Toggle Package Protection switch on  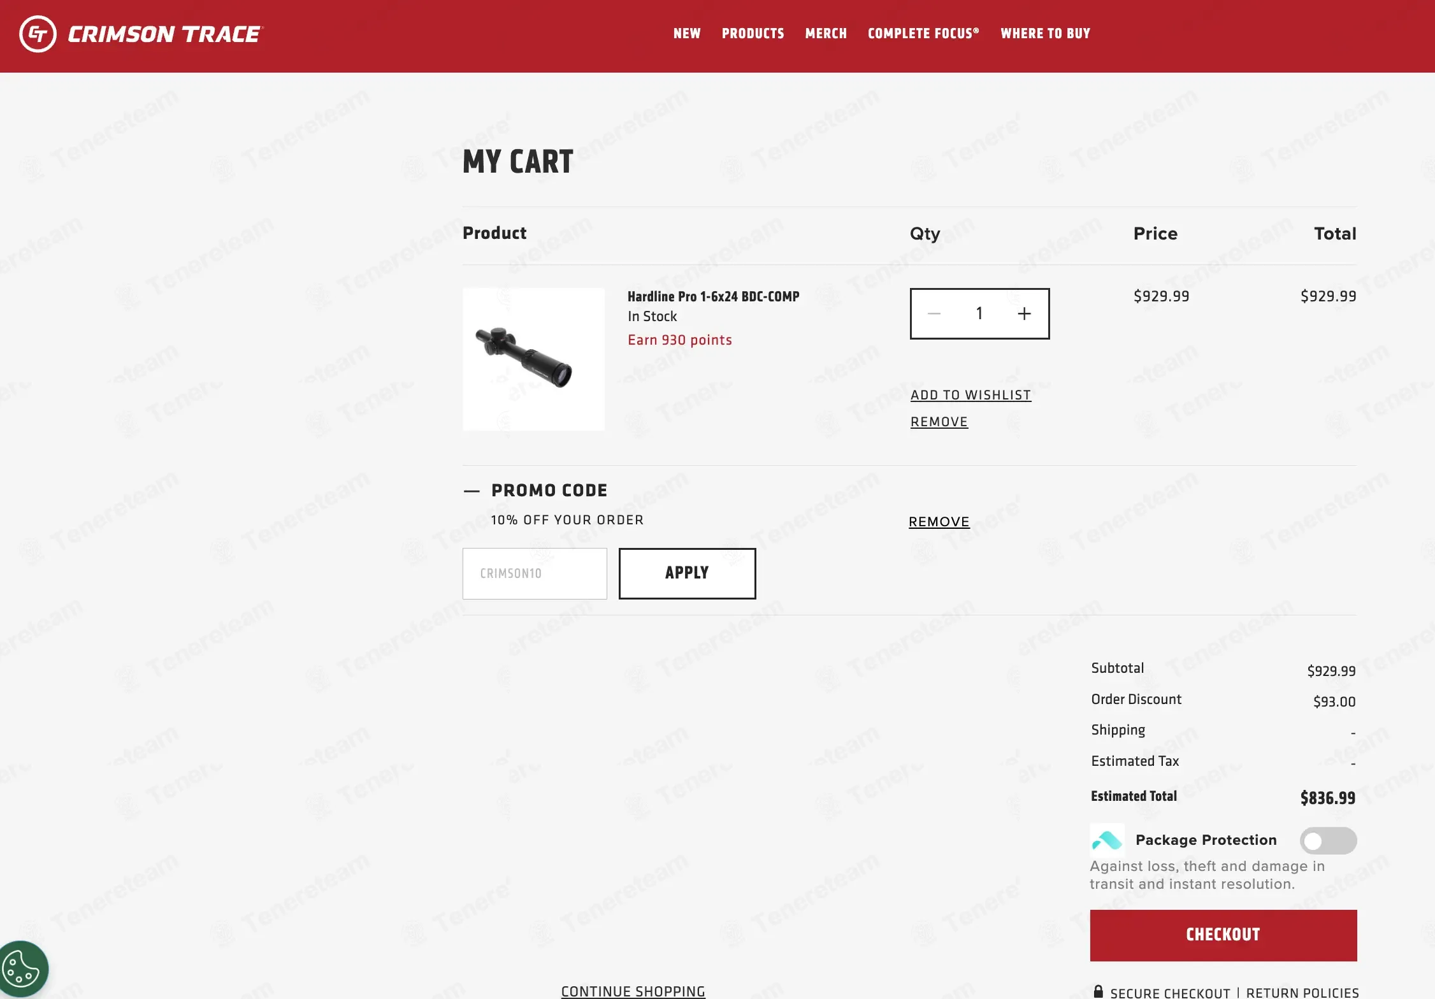coord(1328,840)
